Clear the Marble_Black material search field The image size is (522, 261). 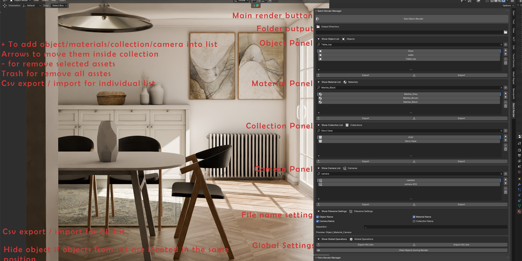click(x=501, y=88)
